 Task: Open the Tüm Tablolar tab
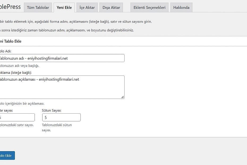38,7
